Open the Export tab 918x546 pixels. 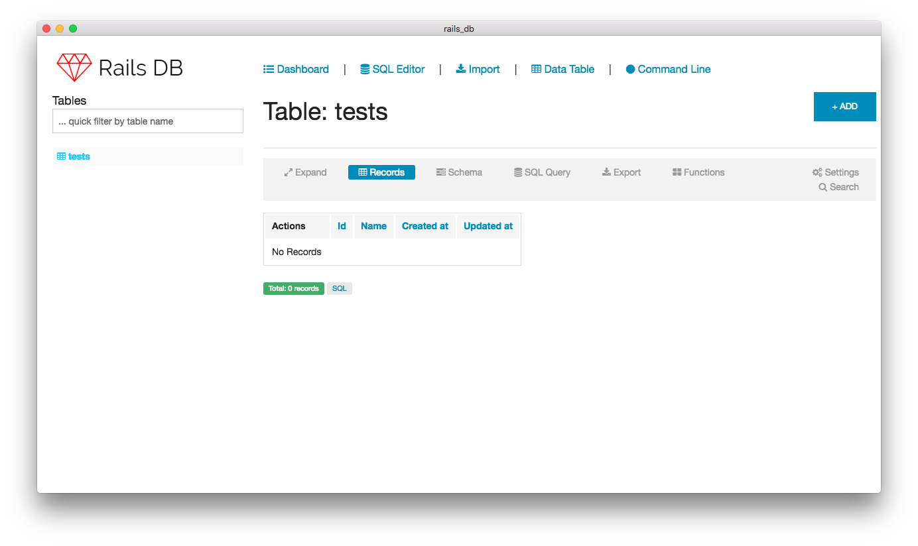coord(621,172)
